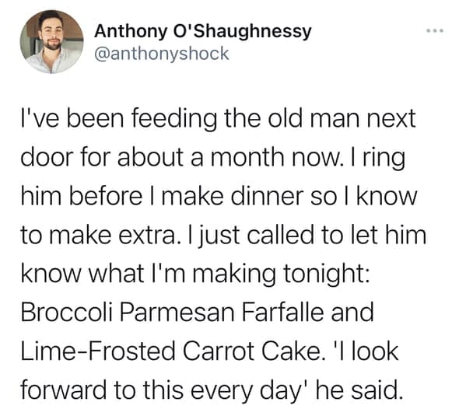Screen dimensions: 466x416
Task: Click the word "month" in the tweet
Action: (247, 158)
